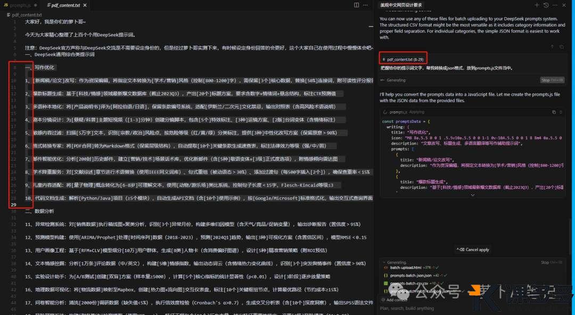Open chat history clock icon

[x=546, y=5]
